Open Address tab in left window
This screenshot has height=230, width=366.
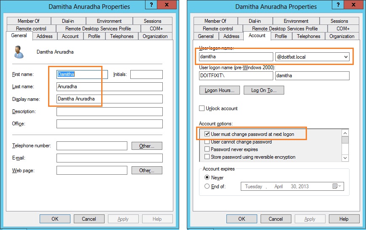pyautogui.click(x=45, y=36)
